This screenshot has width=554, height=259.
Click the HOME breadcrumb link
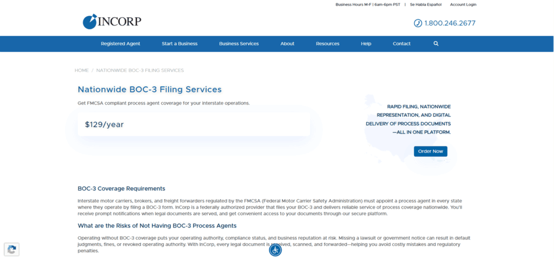click(x=82, y=70)
